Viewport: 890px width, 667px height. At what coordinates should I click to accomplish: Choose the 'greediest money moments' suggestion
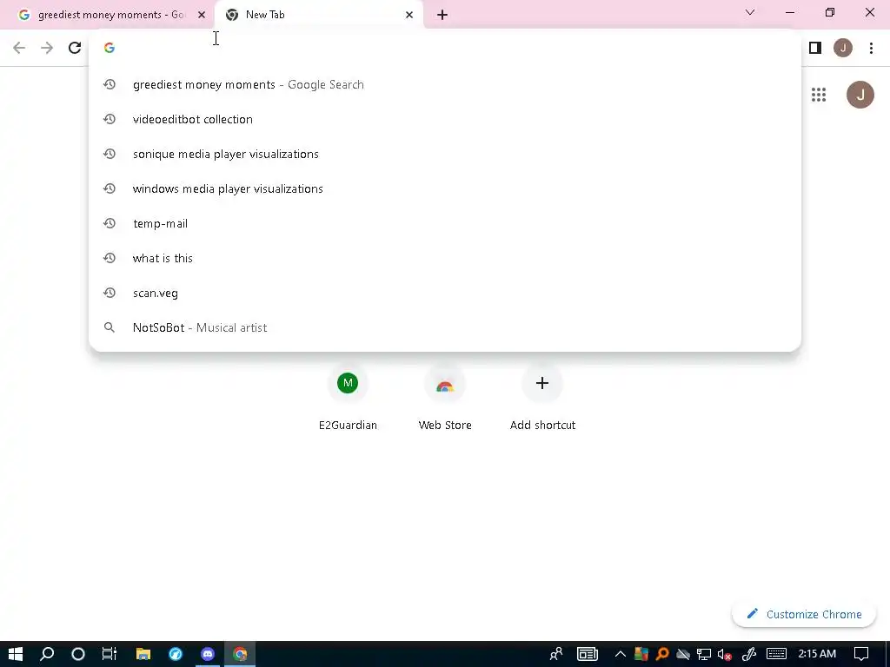445,84
